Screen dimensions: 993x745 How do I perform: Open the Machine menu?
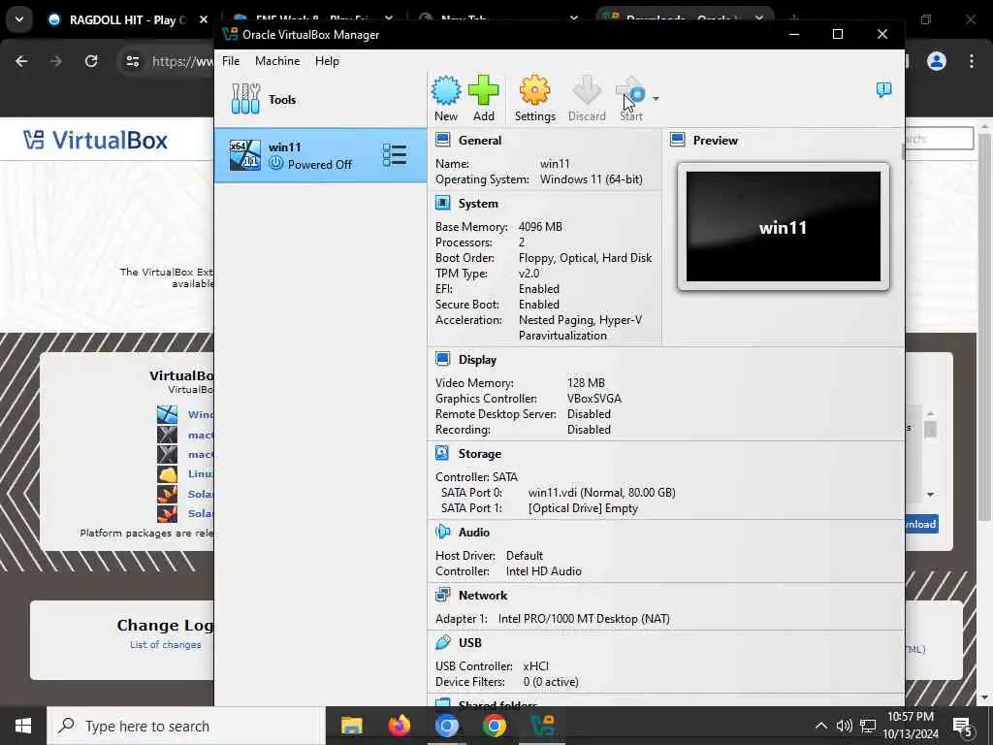tap(277, 61)
